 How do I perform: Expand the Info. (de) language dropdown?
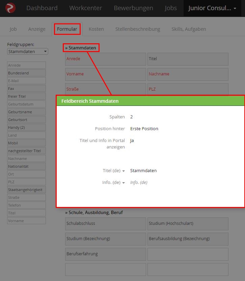click(x=113, y=183)
